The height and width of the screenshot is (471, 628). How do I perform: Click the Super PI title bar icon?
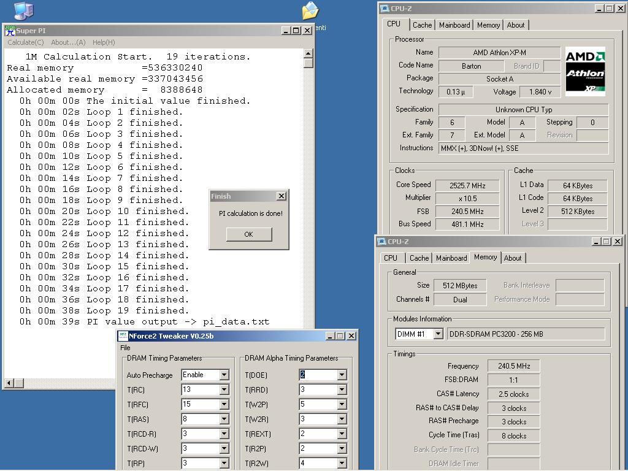pyautogui.click(x=10, y=31)
